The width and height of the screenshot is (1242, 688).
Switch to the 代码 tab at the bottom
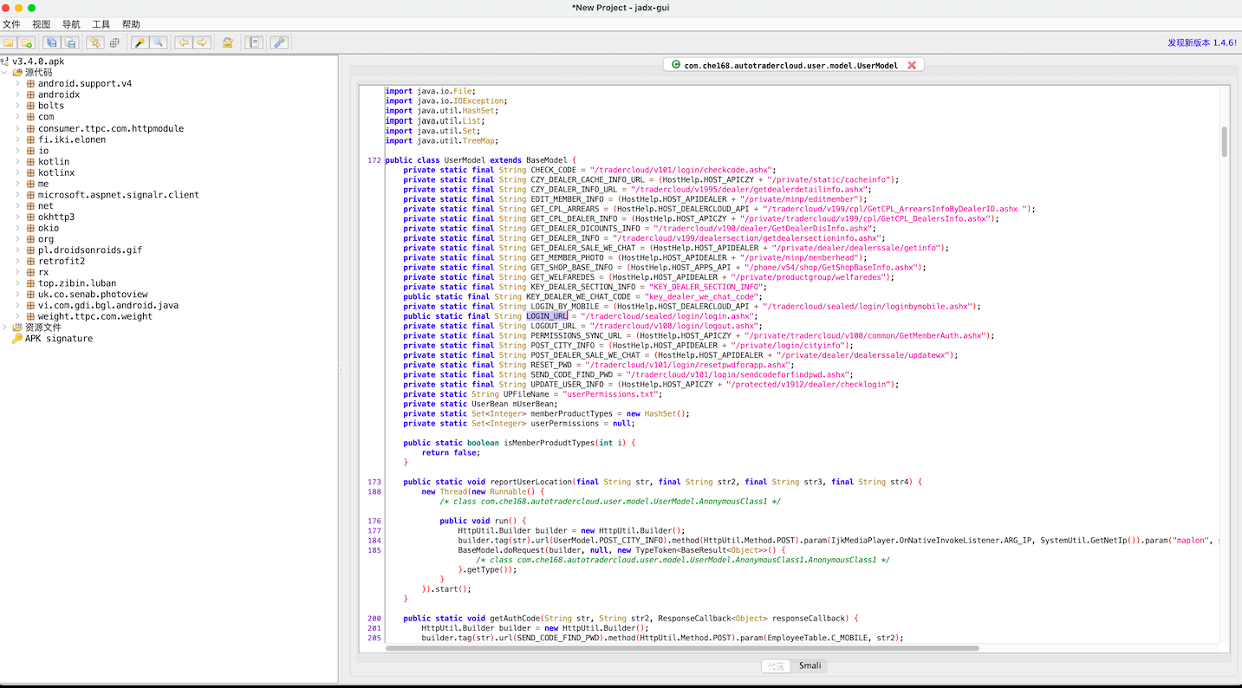click(x=777, y=666)
